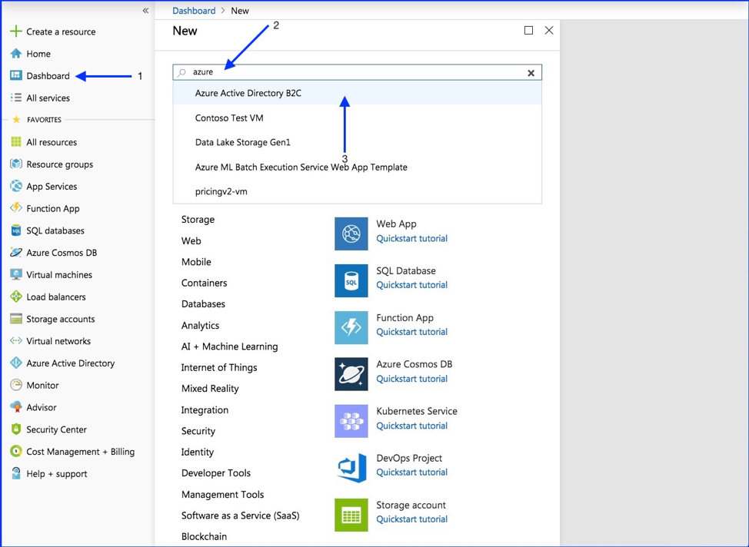Open the Mixed Reality category

210,389
